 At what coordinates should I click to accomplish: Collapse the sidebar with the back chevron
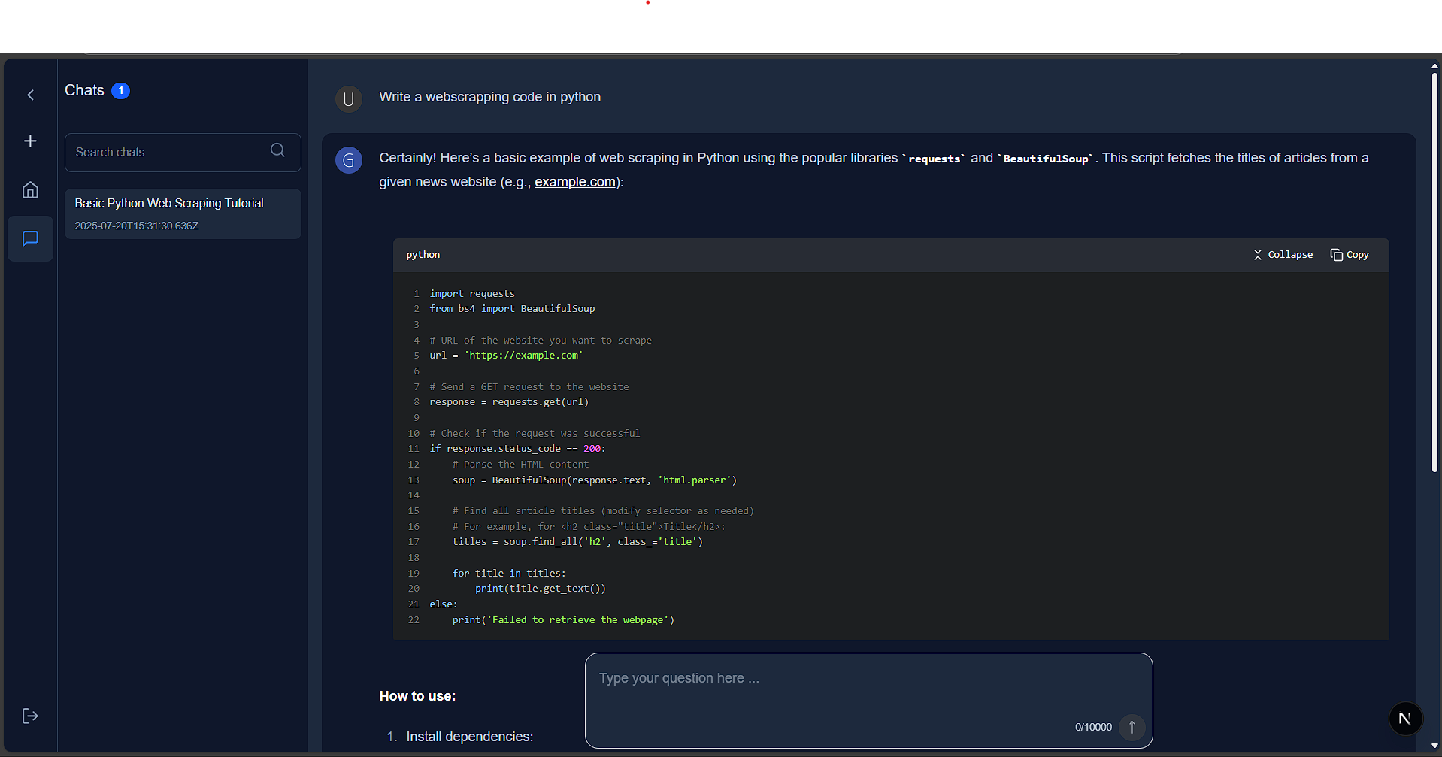pyautogui.click(x=31, y=95)
